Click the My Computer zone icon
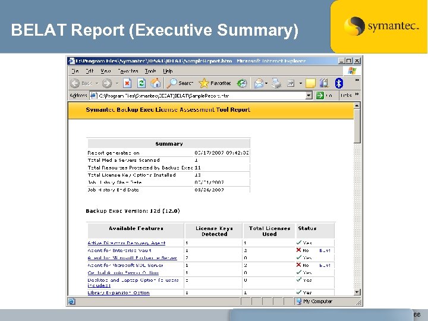 tap(299, 301)
